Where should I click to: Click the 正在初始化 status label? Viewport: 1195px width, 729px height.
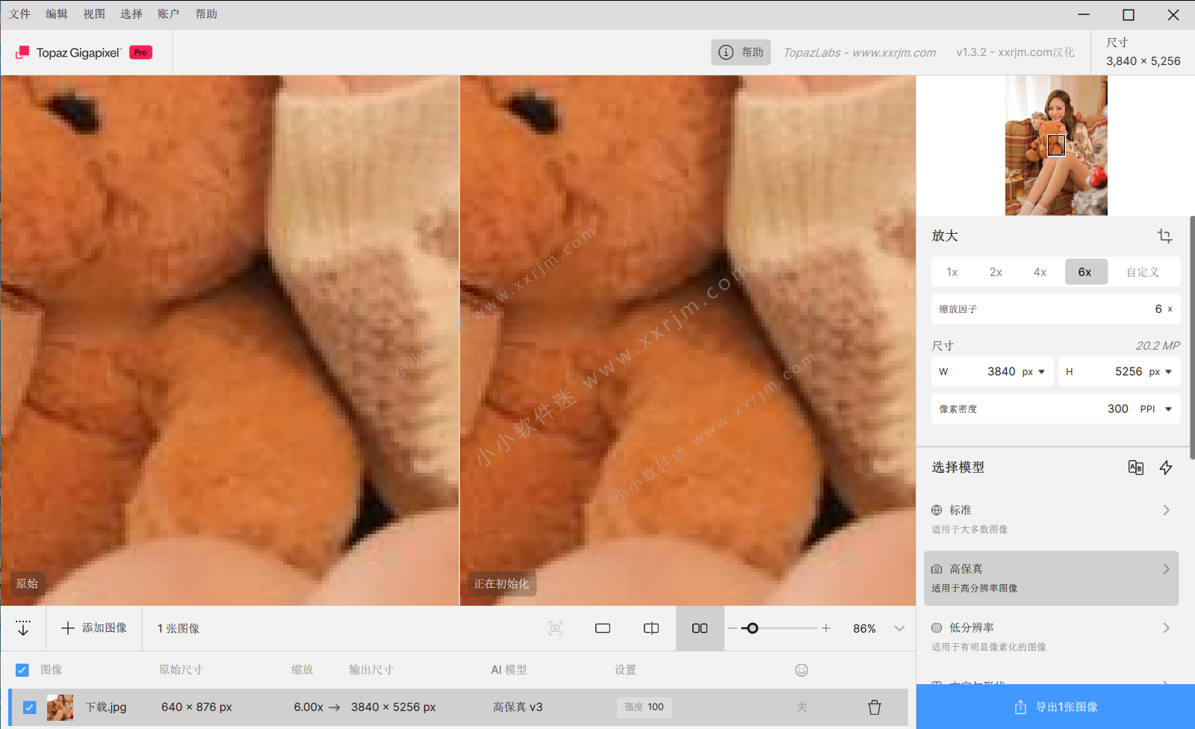pyautogui.click(x=501, y=584)
